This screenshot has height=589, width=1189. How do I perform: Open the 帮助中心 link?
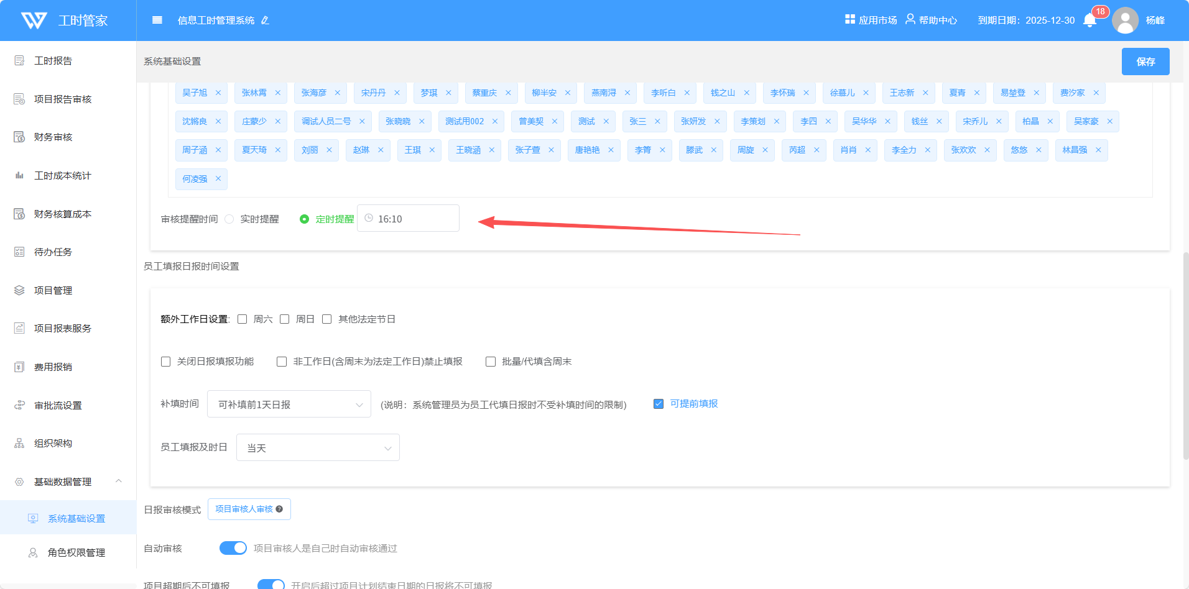tap(932, 21)
